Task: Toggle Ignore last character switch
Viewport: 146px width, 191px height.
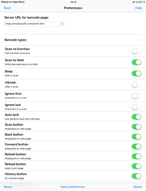Action: click(136, 107)
